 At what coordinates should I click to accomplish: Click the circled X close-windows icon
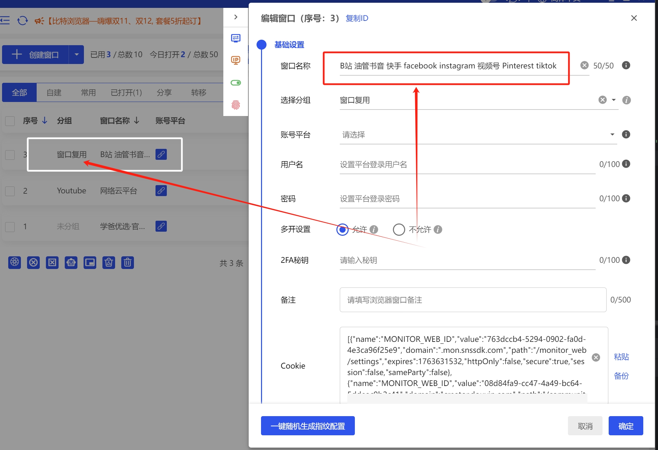pyautogui.click(x=33, y=262)
